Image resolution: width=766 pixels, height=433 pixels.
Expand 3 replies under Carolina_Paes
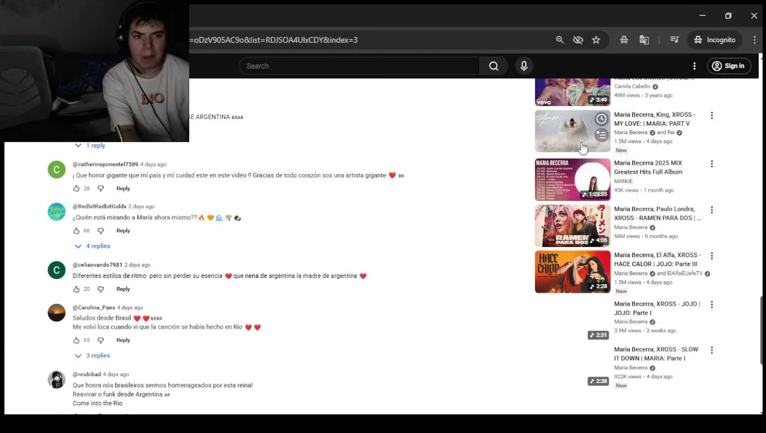pyautogui.click(x=92, y=355)
